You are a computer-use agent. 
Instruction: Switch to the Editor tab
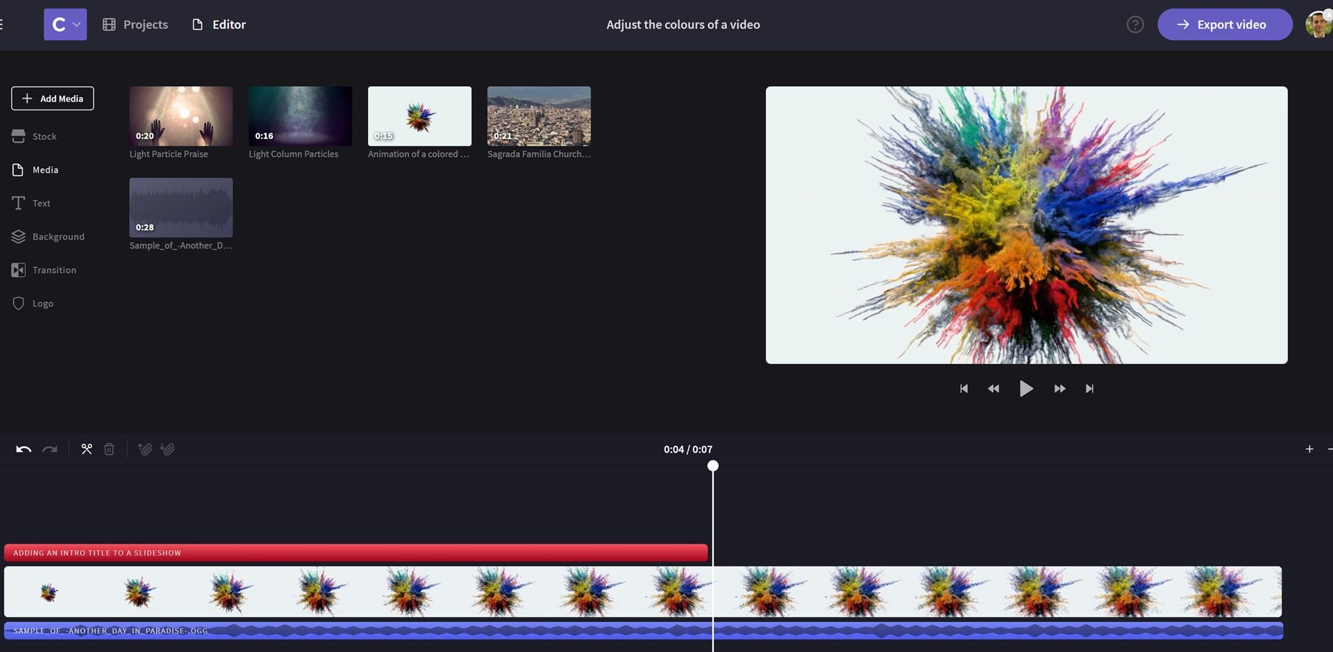coord(218,24)
